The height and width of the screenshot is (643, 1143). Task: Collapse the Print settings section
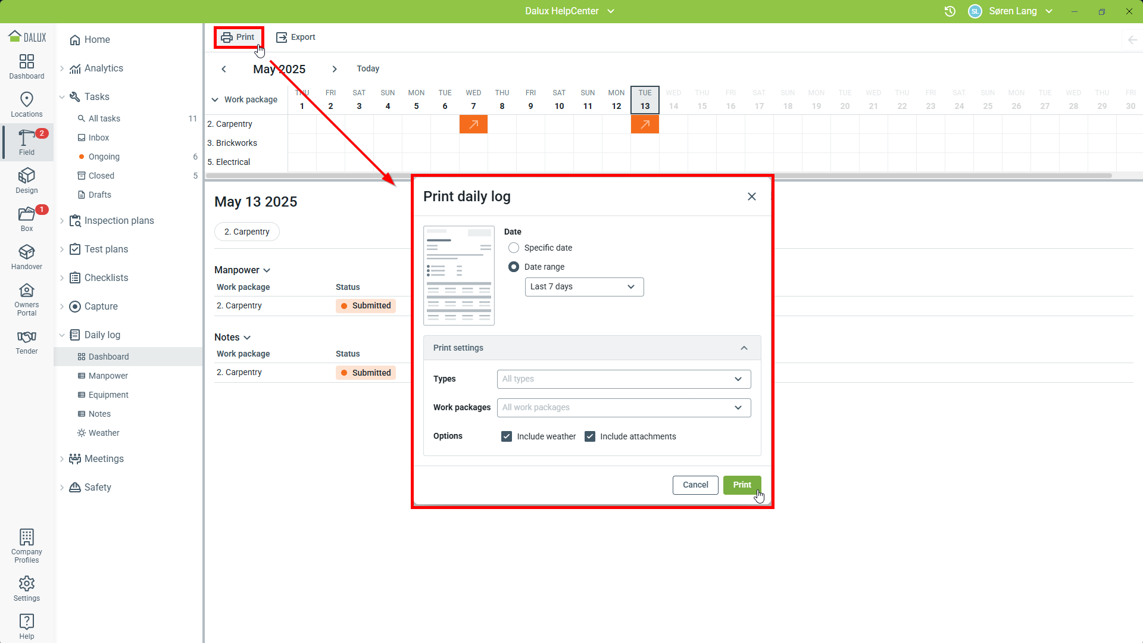(744, 348)
